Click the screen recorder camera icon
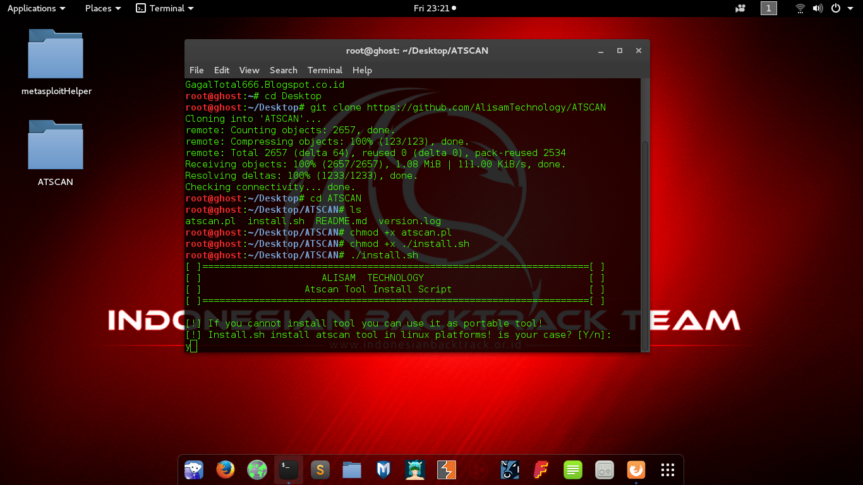The height and width of the screenshot is (485, 863). coord(740,8)
